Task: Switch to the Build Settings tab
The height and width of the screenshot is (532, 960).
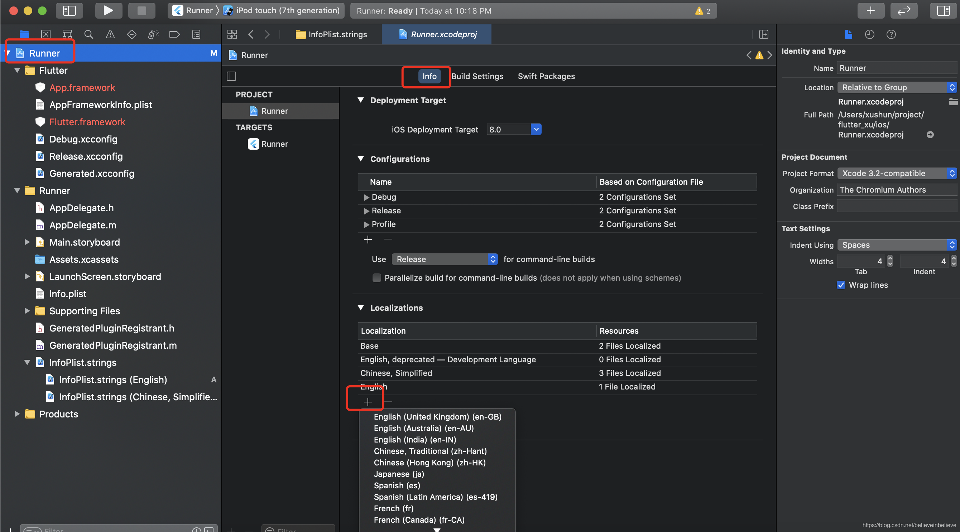Action: (x=477, y=76)
